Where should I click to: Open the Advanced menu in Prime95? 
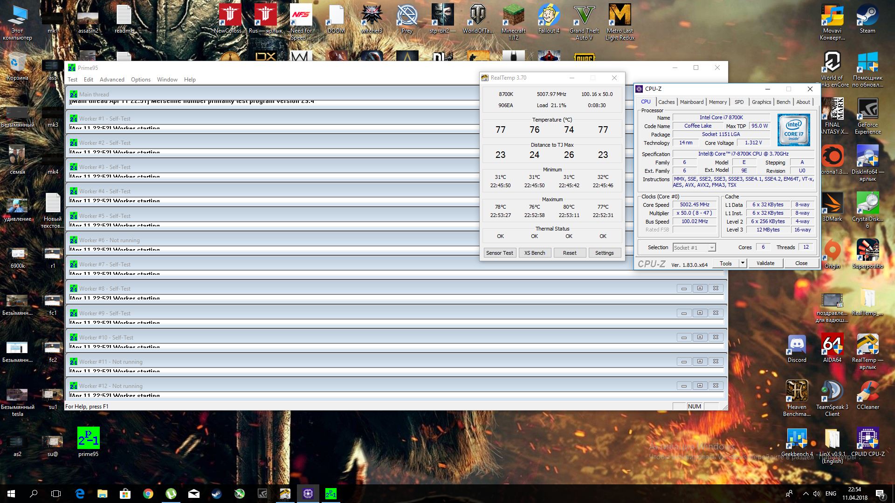point(112,80)
